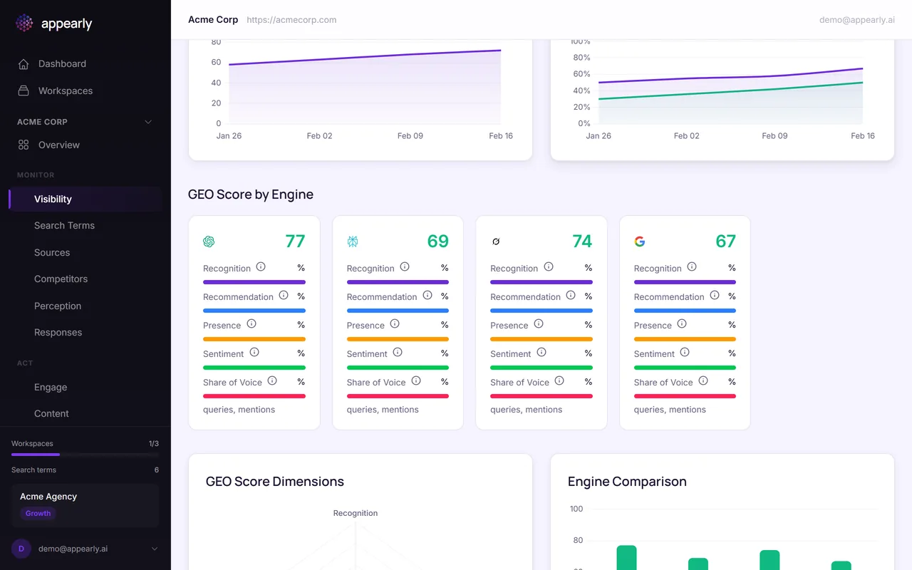Open the Competitors section

61,279
